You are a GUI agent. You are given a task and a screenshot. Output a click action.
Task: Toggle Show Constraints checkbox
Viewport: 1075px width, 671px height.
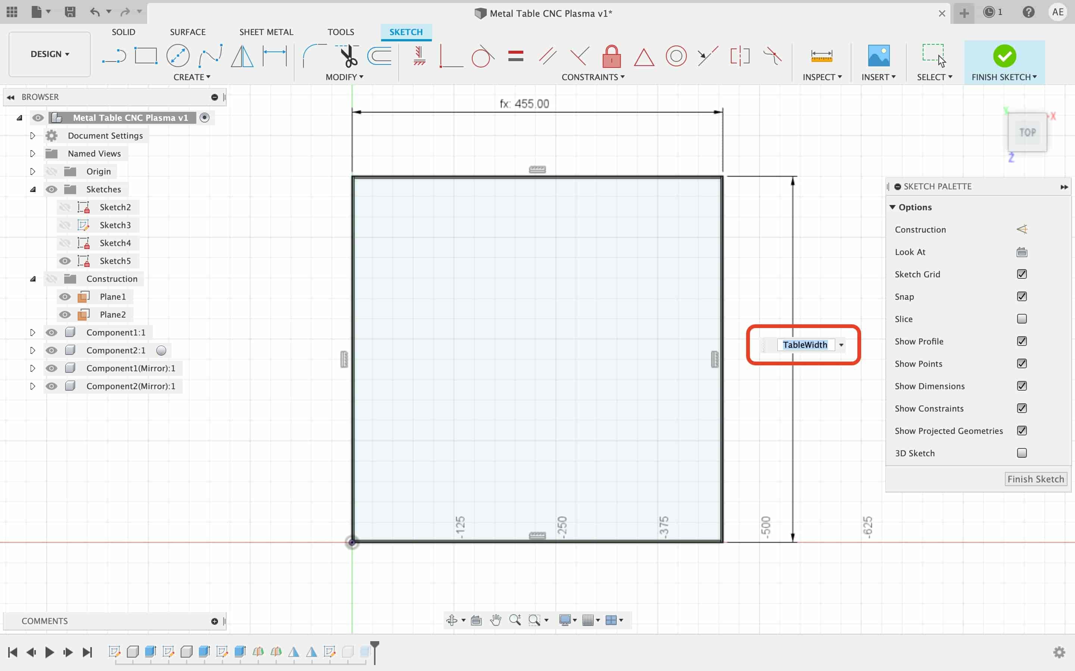(1022, 408)
